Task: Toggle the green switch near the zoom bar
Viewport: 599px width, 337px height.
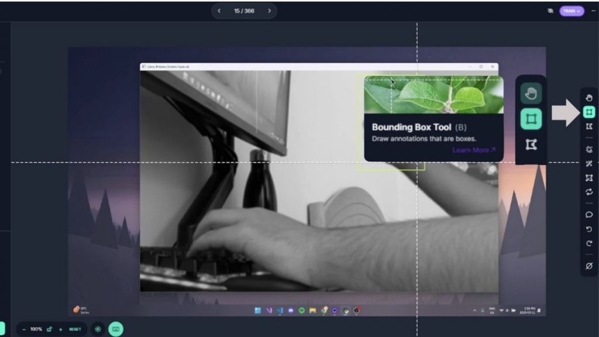Action: 115,329
